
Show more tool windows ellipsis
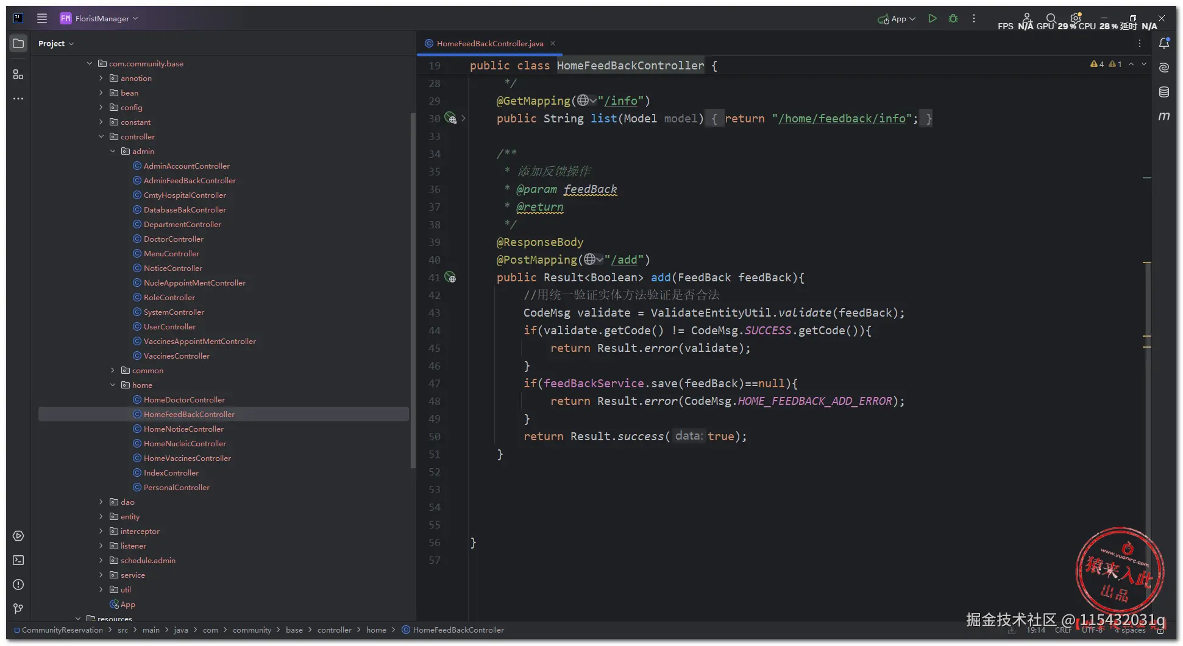[18, 99]
